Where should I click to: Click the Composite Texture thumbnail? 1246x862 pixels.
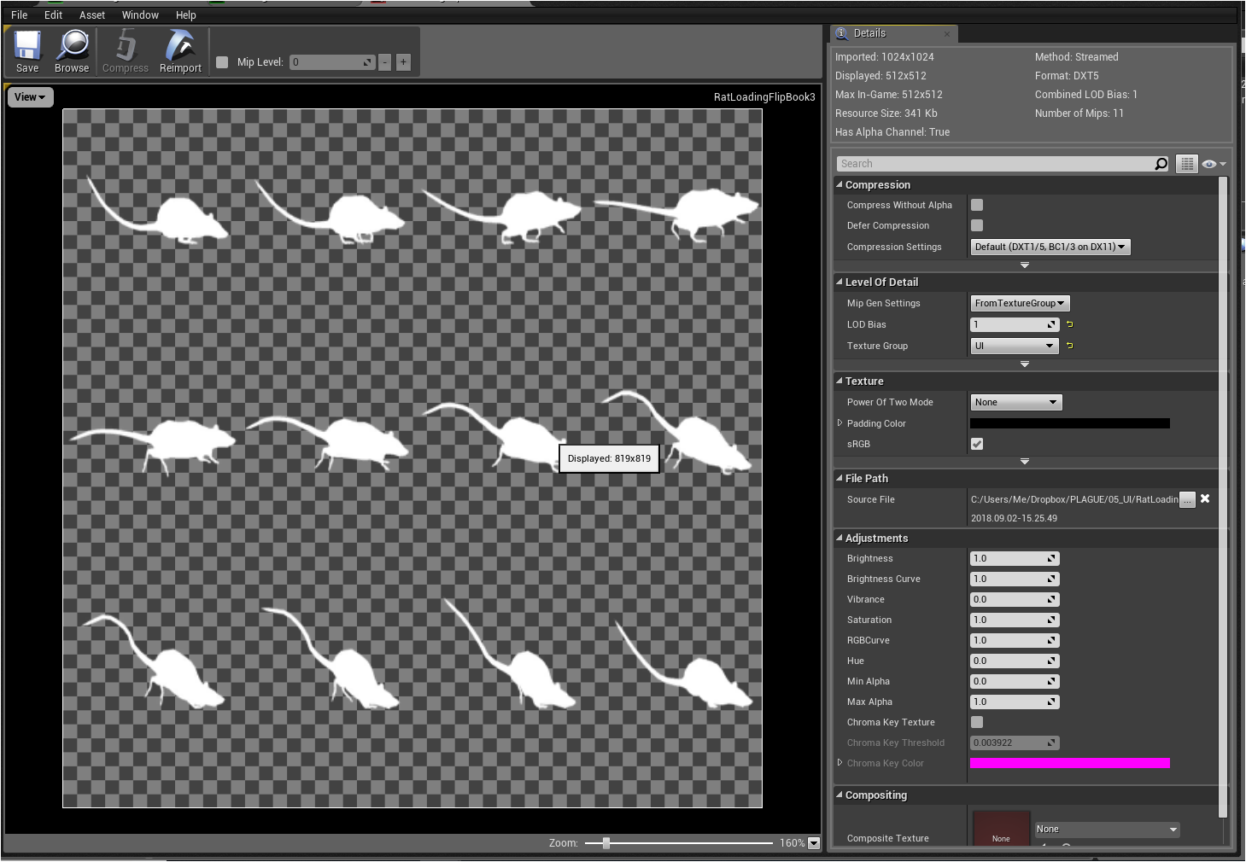click(1001, 829)
